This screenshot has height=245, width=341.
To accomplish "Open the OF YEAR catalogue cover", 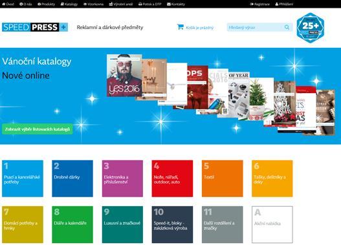I will coord(239,94).
